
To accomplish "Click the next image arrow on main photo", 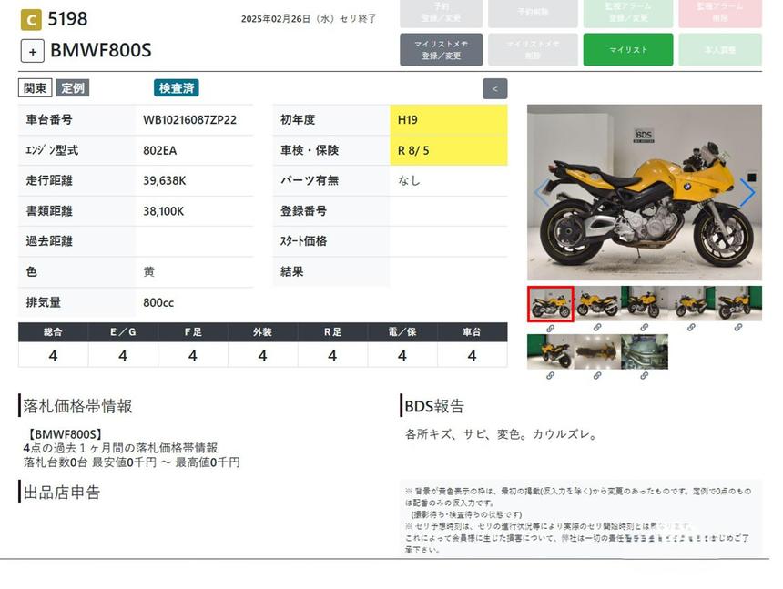I will pyautogui.click(x=747, y=192).
